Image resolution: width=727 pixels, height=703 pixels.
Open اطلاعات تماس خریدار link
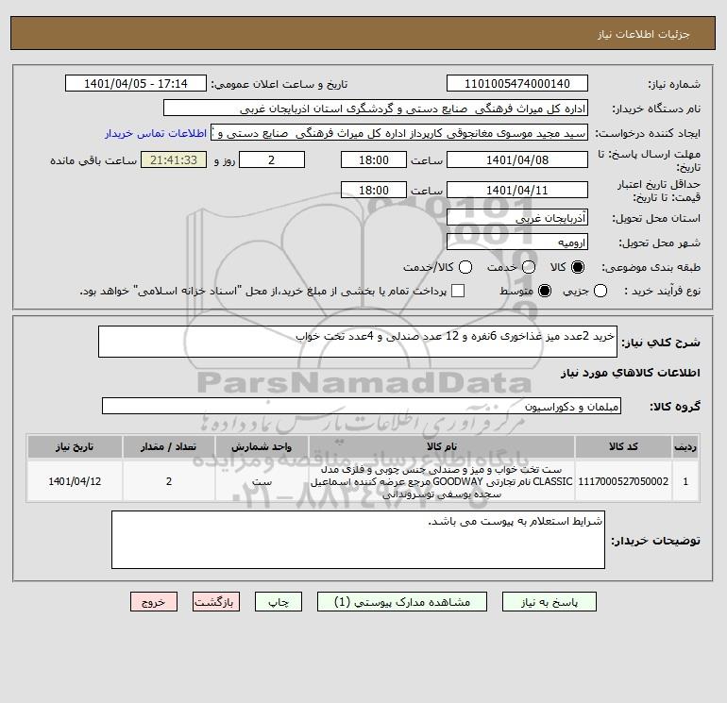click(156, 133)
